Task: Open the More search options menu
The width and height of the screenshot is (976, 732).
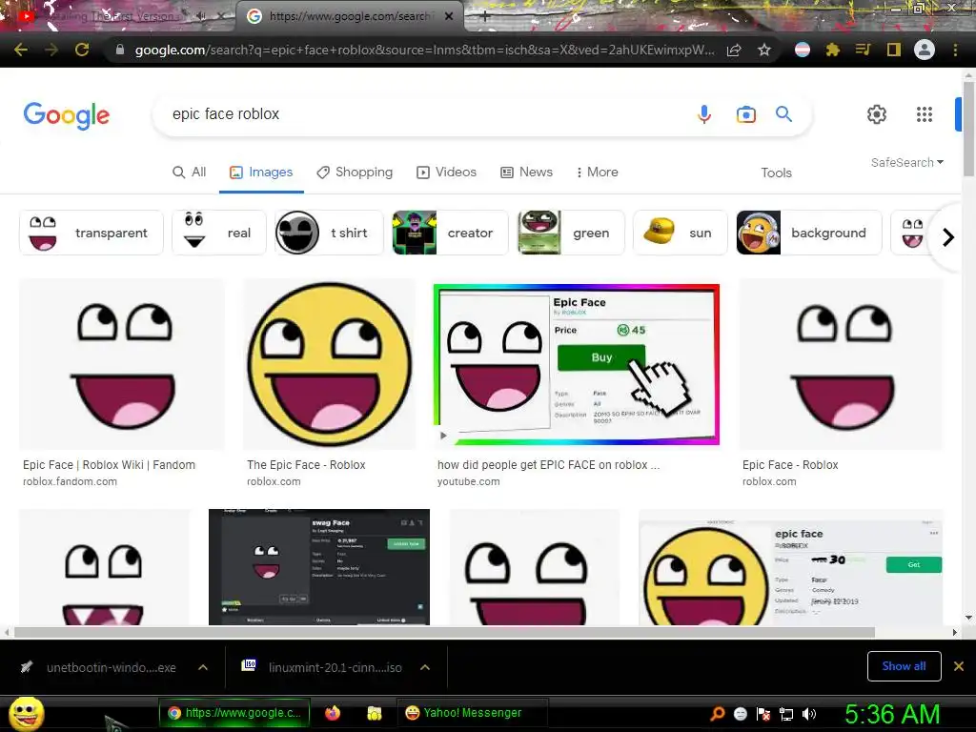Action: [597, 173]
